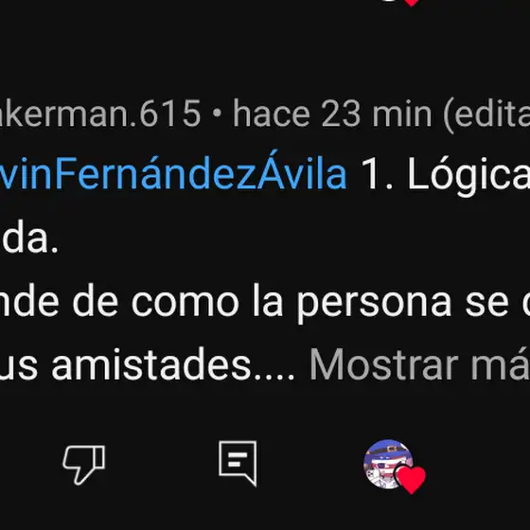
Task: Tap the word 'persona' in the comment
Action: click(x=374, y=303)
